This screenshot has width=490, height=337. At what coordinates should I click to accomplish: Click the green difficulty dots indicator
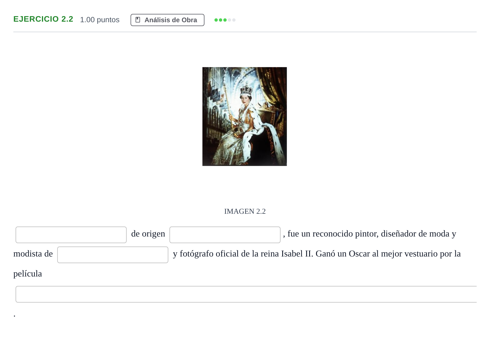coord(225,20)
